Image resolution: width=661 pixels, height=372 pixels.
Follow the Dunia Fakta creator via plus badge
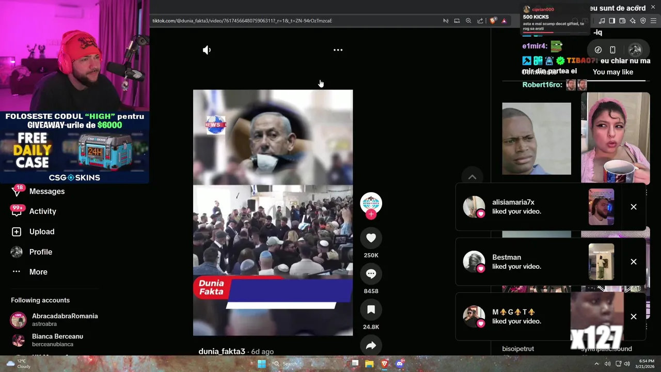click(x=371, y=214)
